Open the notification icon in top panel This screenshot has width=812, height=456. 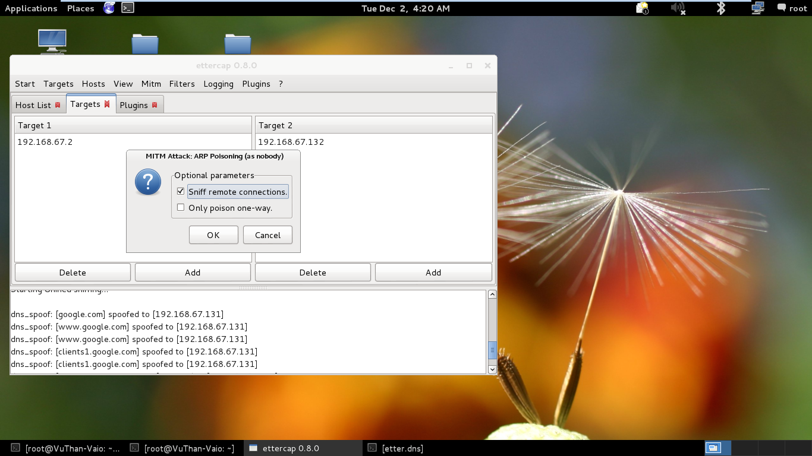point(642,8)
